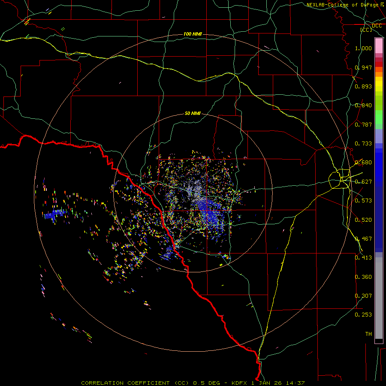Select the 50 NMI range ring label
Screen dimensions: 386x386
tap(193, 113)
